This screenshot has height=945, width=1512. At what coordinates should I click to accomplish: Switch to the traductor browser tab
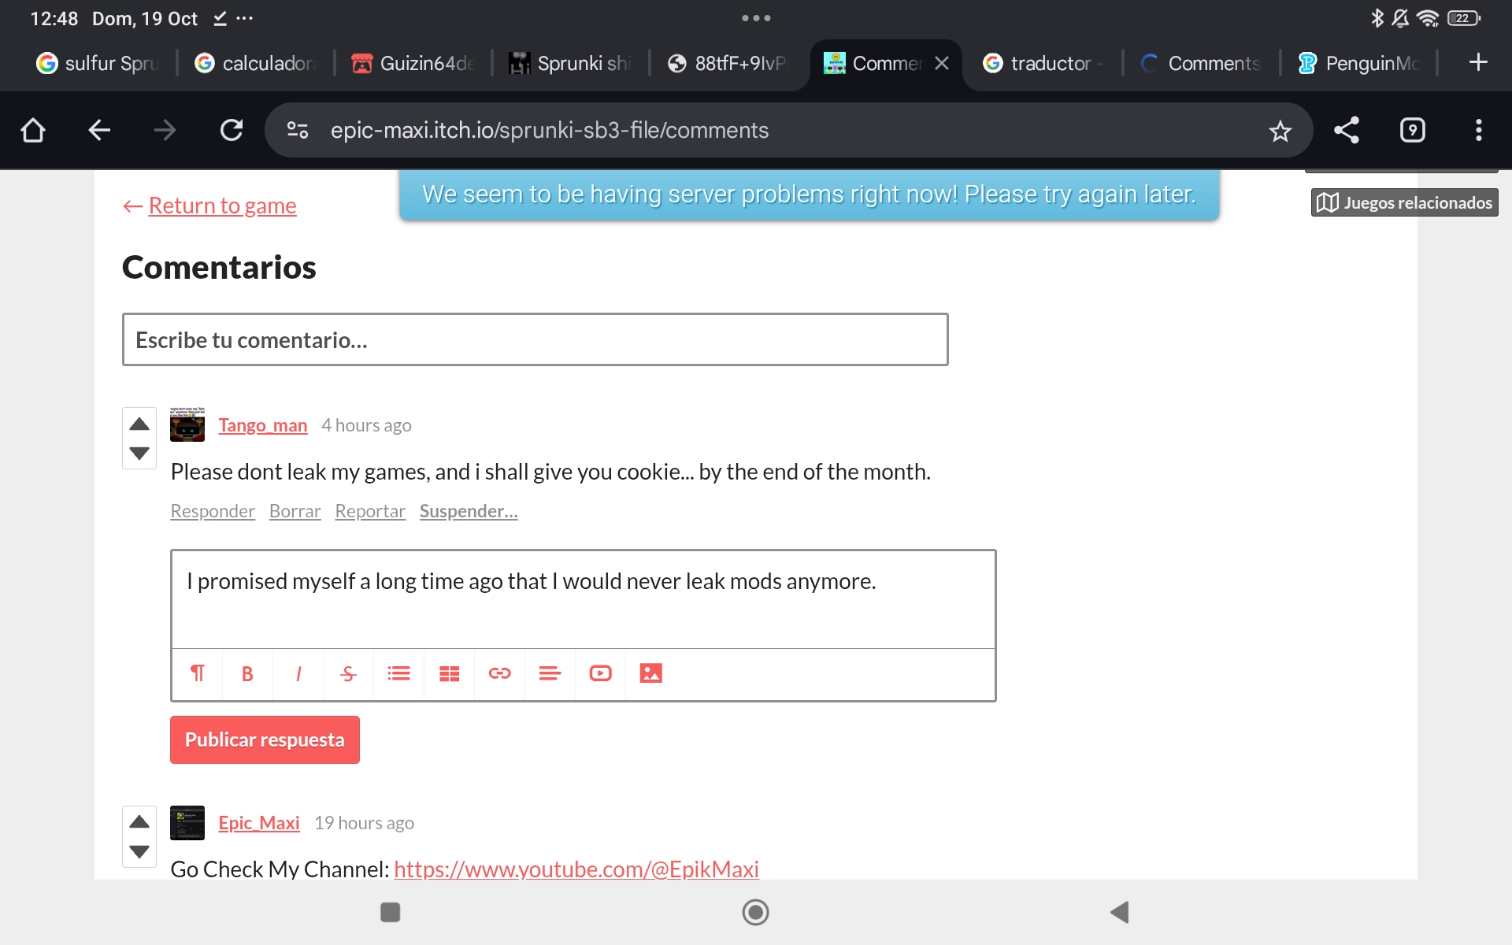coord(1041,63)
